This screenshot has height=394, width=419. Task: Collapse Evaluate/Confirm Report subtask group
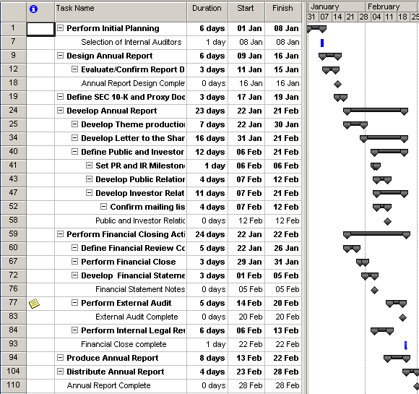pos(75,69)
